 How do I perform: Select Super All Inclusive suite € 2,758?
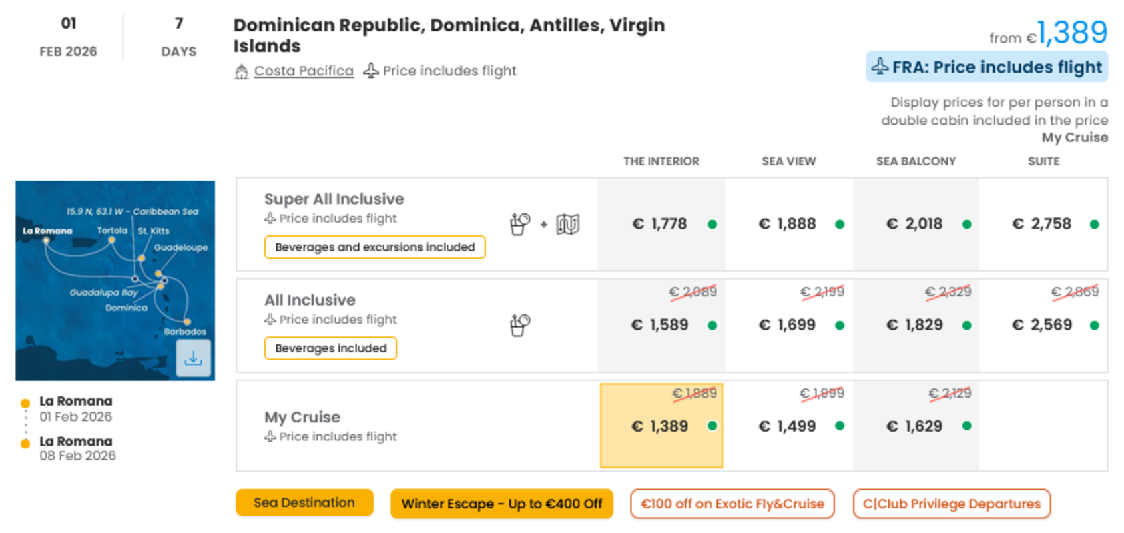1043,224
